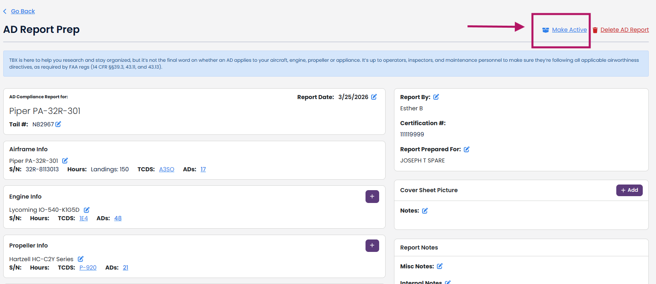The image size is (656, 284).
Task: Edit the Internal Notes
Action: 448,282
